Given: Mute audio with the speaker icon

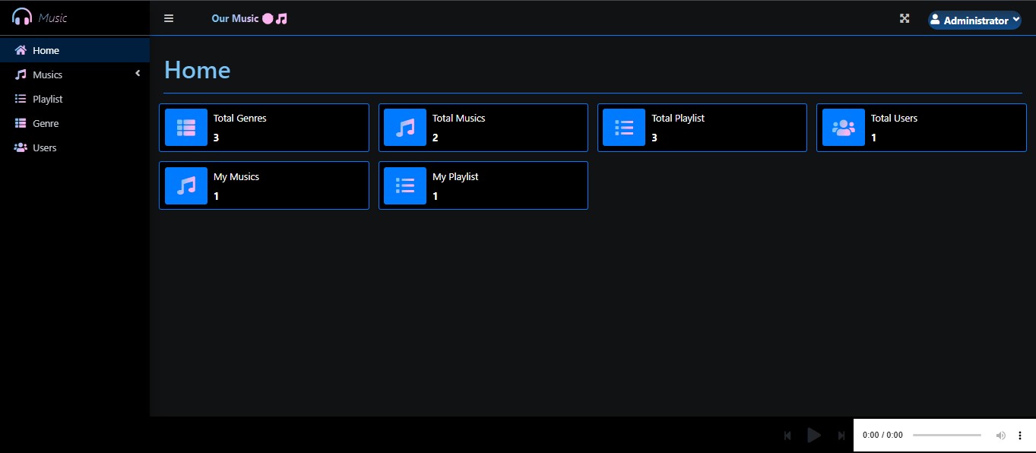Looking at the screenshot, I should (x=1001, y=436).
